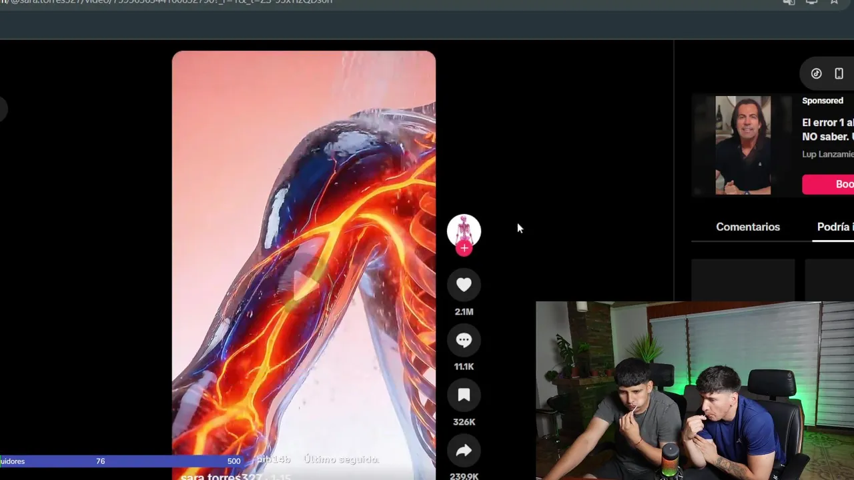Click the 239.9K shares count
This screenshot has height=480, width=854.
coord(464,476)
